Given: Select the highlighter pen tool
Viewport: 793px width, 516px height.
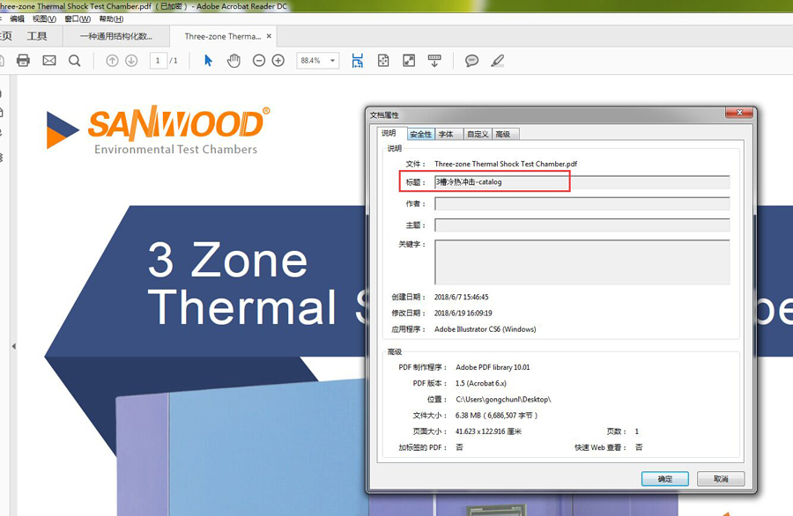Looking at the screenshot, I should (498, 61).
